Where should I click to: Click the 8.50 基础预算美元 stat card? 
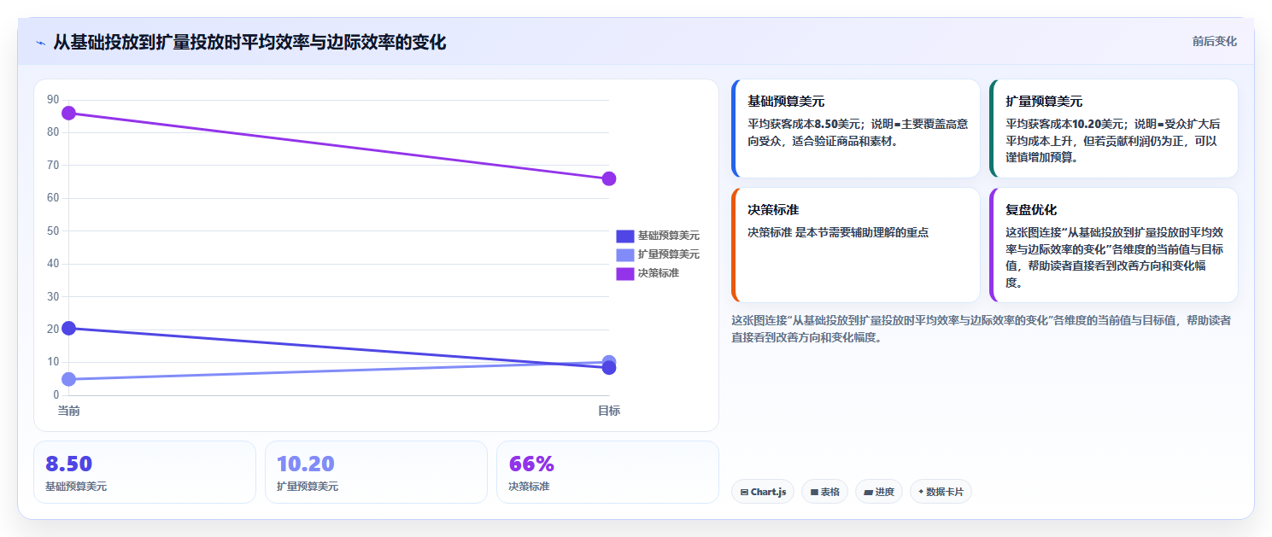(144, 472)
